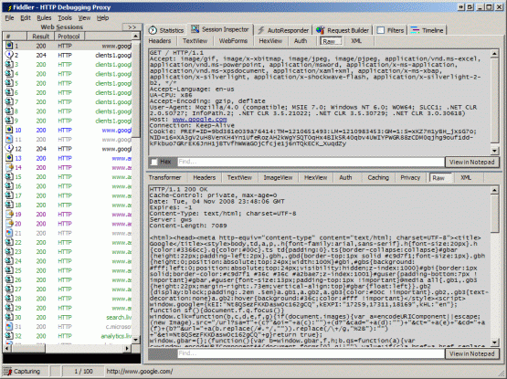Click the Statistics clock icon

pyautogui.click(x=153, y=30)
